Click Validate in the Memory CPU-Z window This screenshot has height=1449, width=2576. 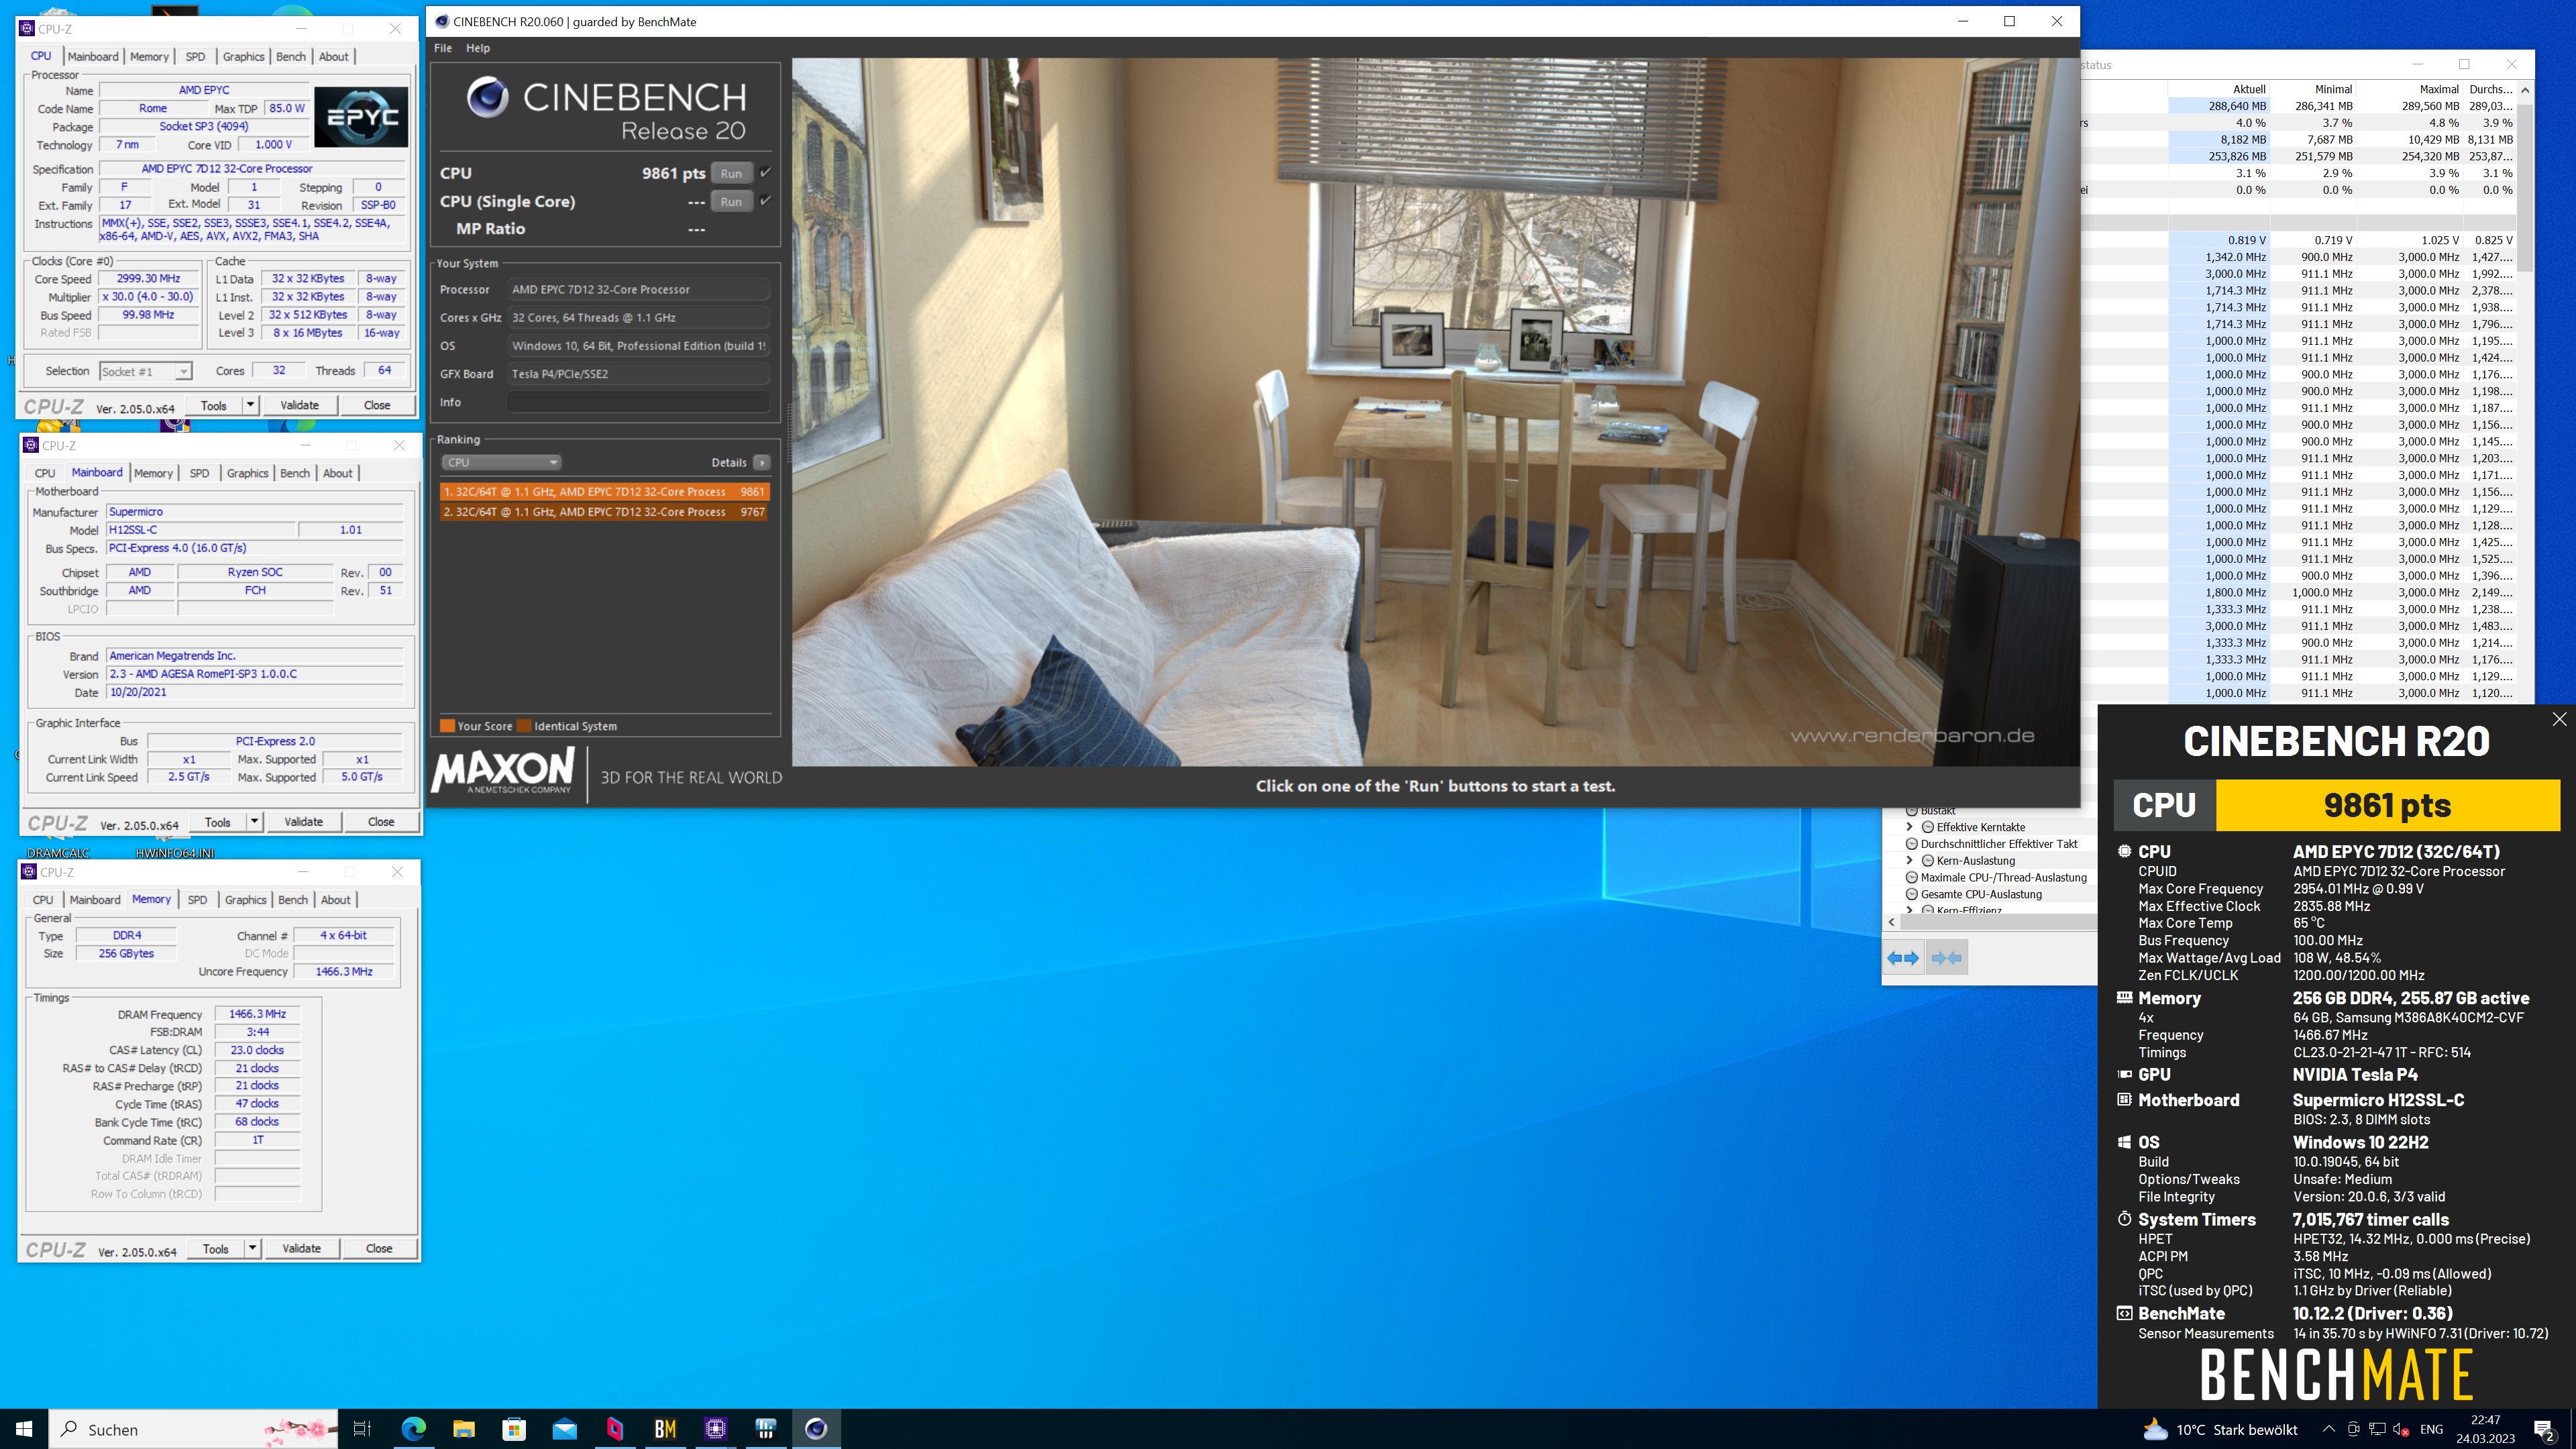(x=301, y=1248)
